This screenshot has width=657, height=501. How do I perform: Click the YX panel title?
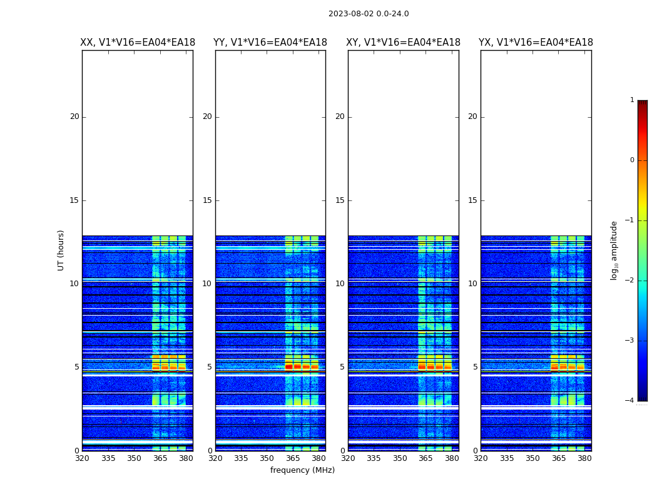tap(536, 43)
